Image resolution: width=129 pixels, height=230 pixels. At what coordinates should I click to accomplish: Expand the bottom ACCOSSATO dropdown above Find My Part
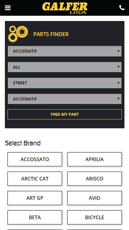pyautogui.click(x=65, y=99)
